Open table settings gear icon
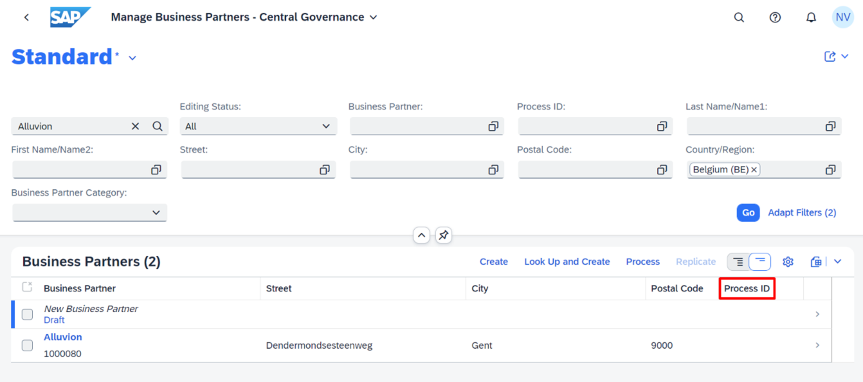The image size is (863, 382). coord(788,262)
